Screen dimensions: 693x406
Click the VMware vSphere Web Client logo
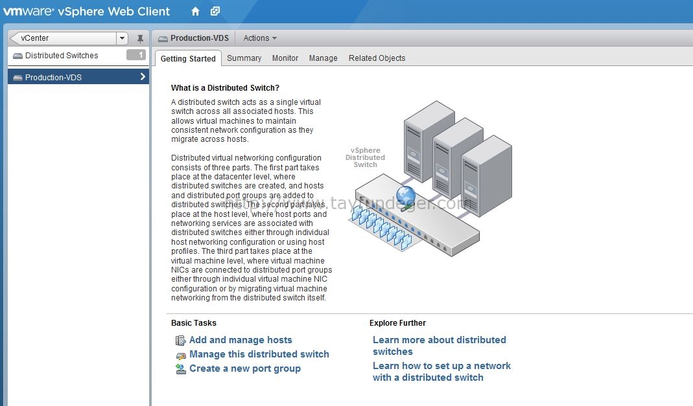pos(87,12)
